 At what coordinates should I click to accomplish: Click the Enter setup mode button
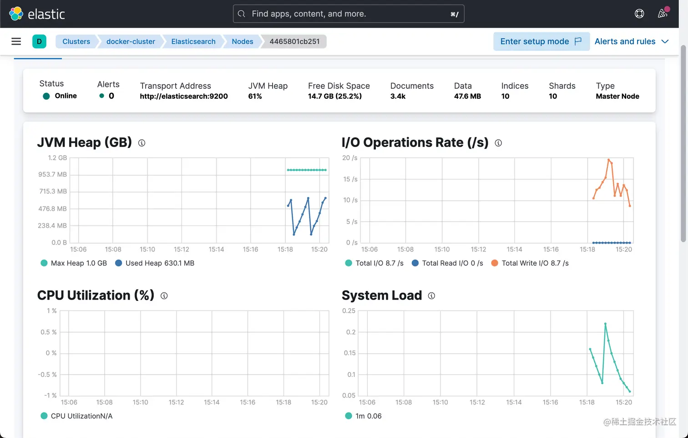tap(541, 41)
